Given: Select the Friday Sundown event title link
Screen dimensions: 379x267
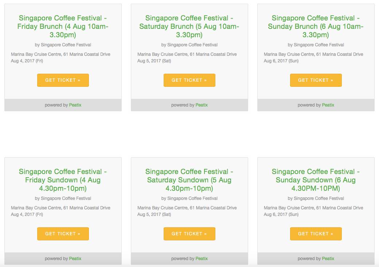Looking at the screenshot, I should point(63,180).
